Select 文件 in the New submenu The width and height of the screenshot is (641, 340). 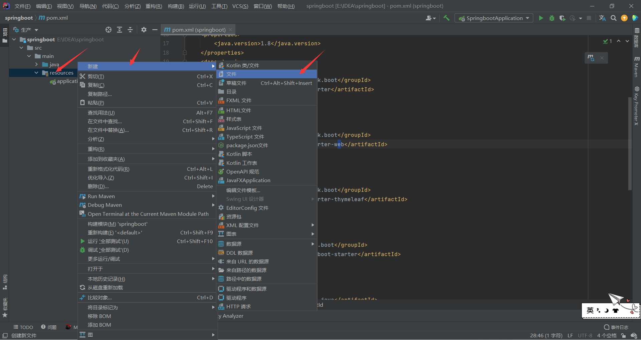click(x=266, y=74)
